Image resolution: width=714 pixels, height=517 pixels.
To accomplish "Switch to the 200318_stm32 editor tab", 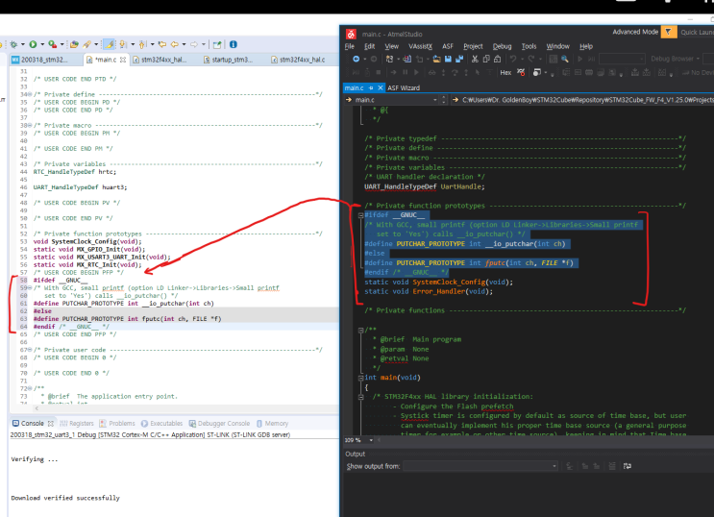I will point(44,60).
